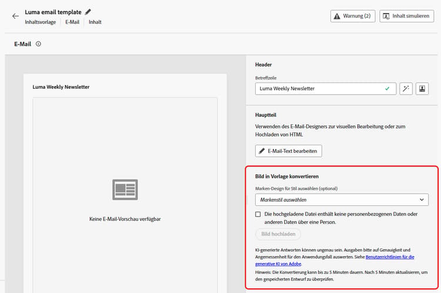Click the Hauptteil section heading

tap(266, 115)
